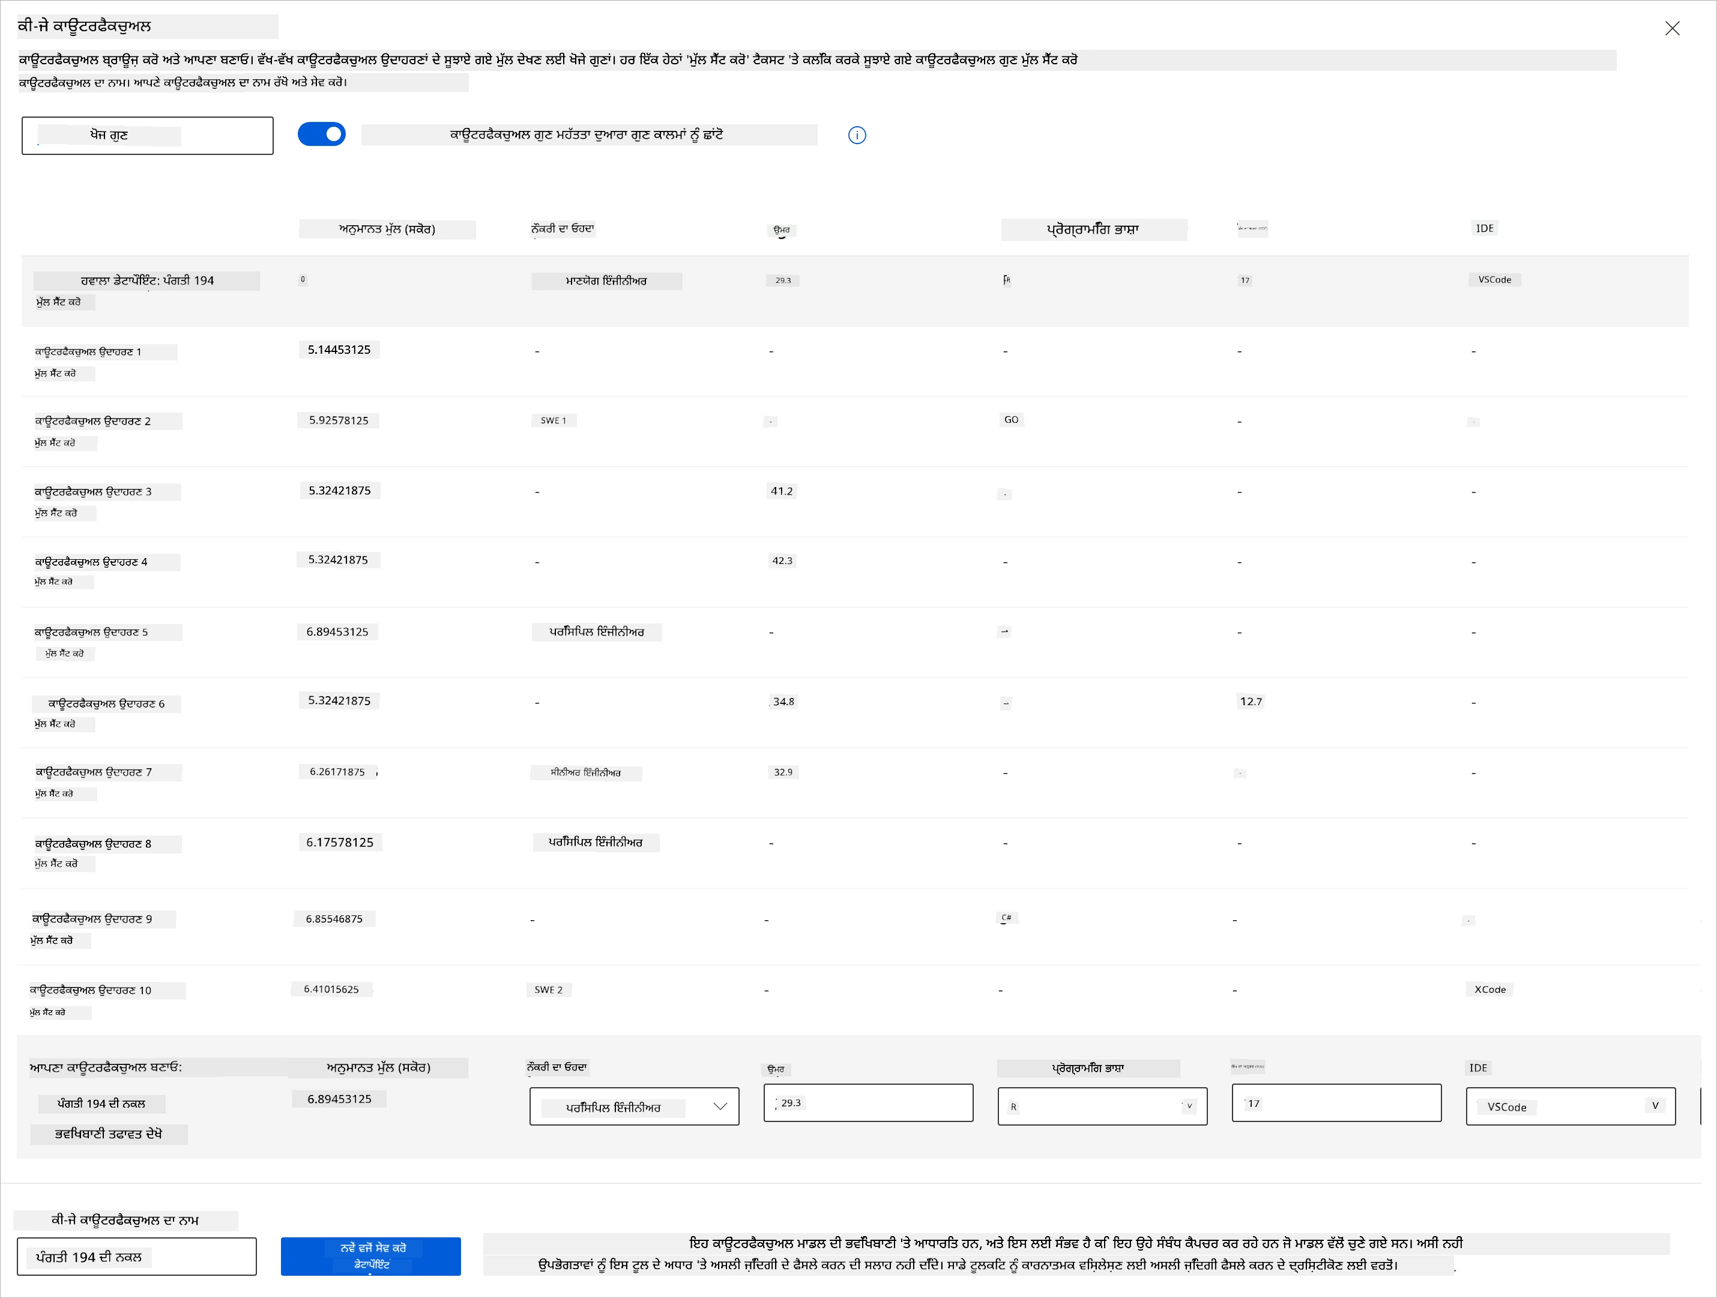Click ਮੁੱਲ ਸੈੱਟ ਕਰੋ under counterfactual example 2

tap(56, 443)
